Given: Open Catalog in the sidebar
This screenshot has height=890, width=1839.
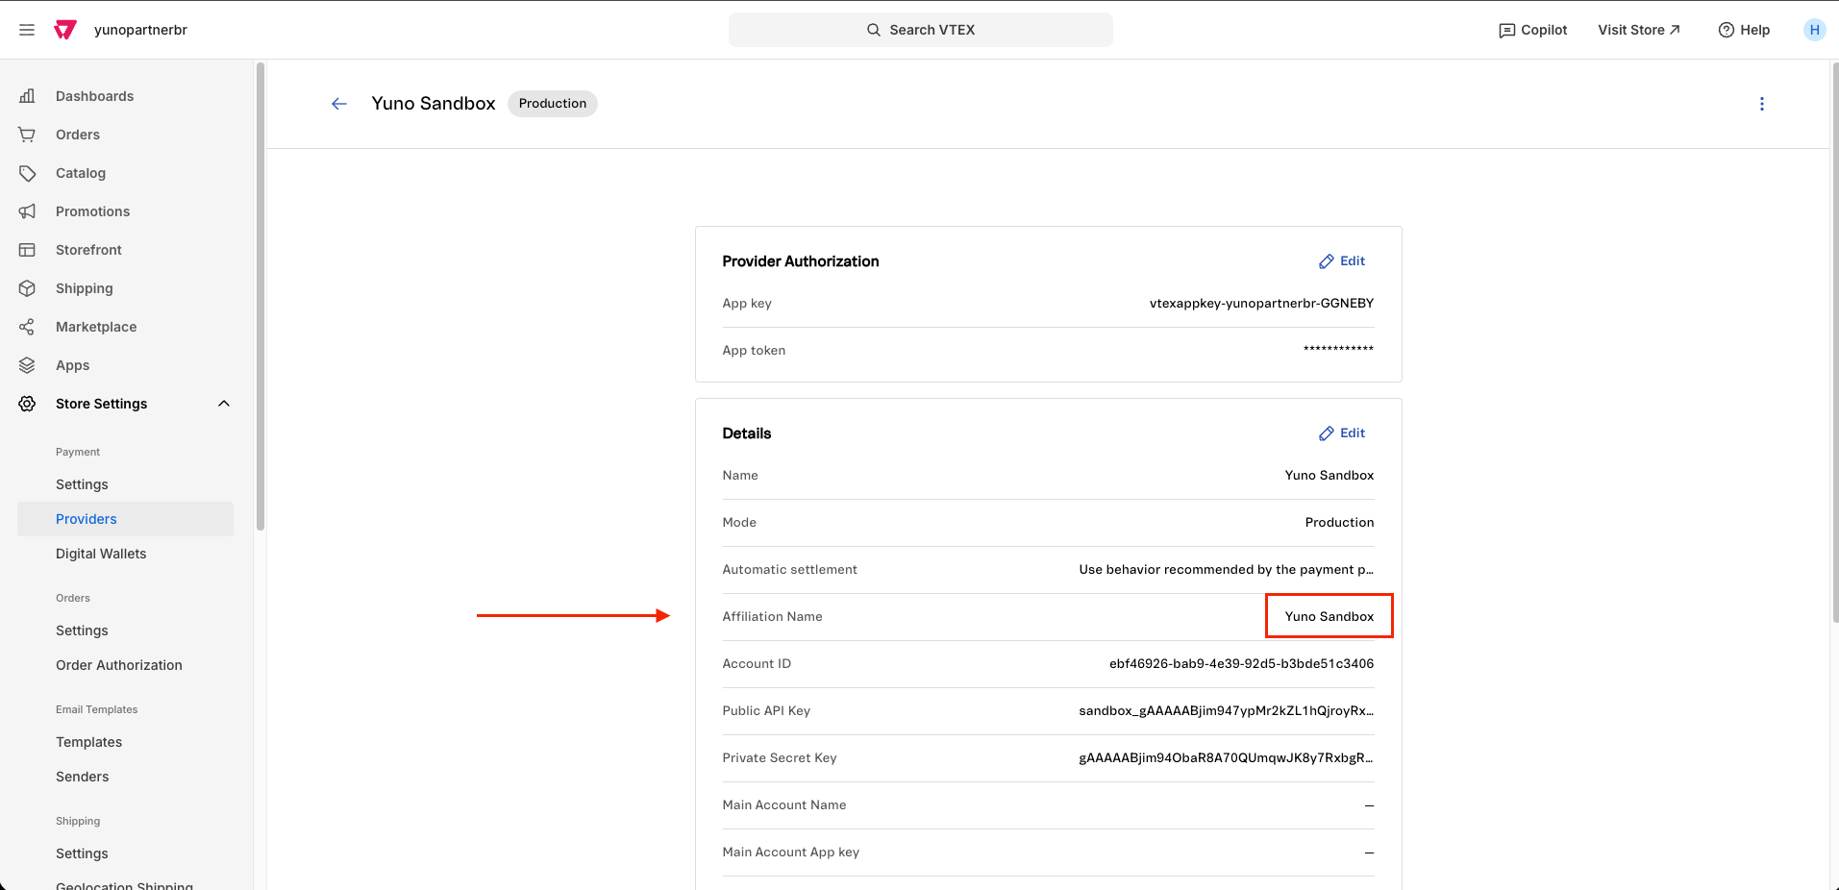Looking at the screenshot, I should [81, 173].
